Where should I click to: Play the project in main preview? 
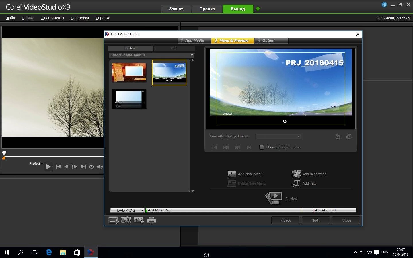(48, 167)
